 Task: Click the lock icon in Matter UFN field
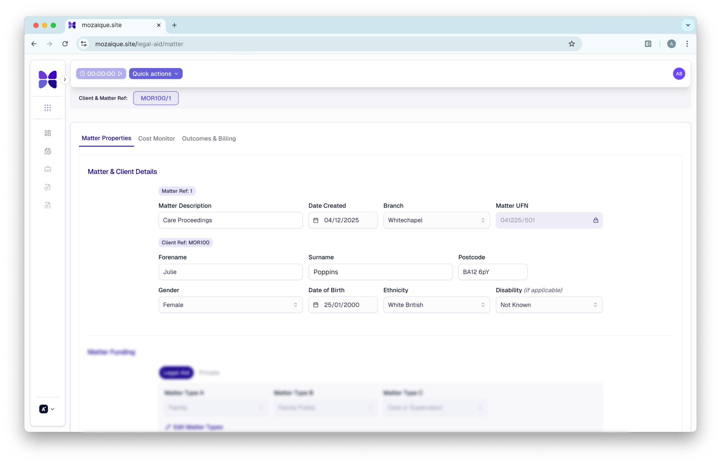pyautogui.click(x=595, y=220)
